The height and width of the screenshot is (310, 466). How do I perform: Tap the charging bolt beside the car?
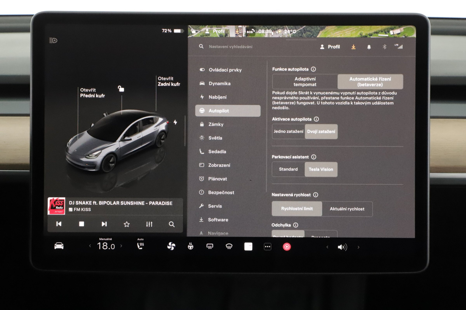(175, 122)
